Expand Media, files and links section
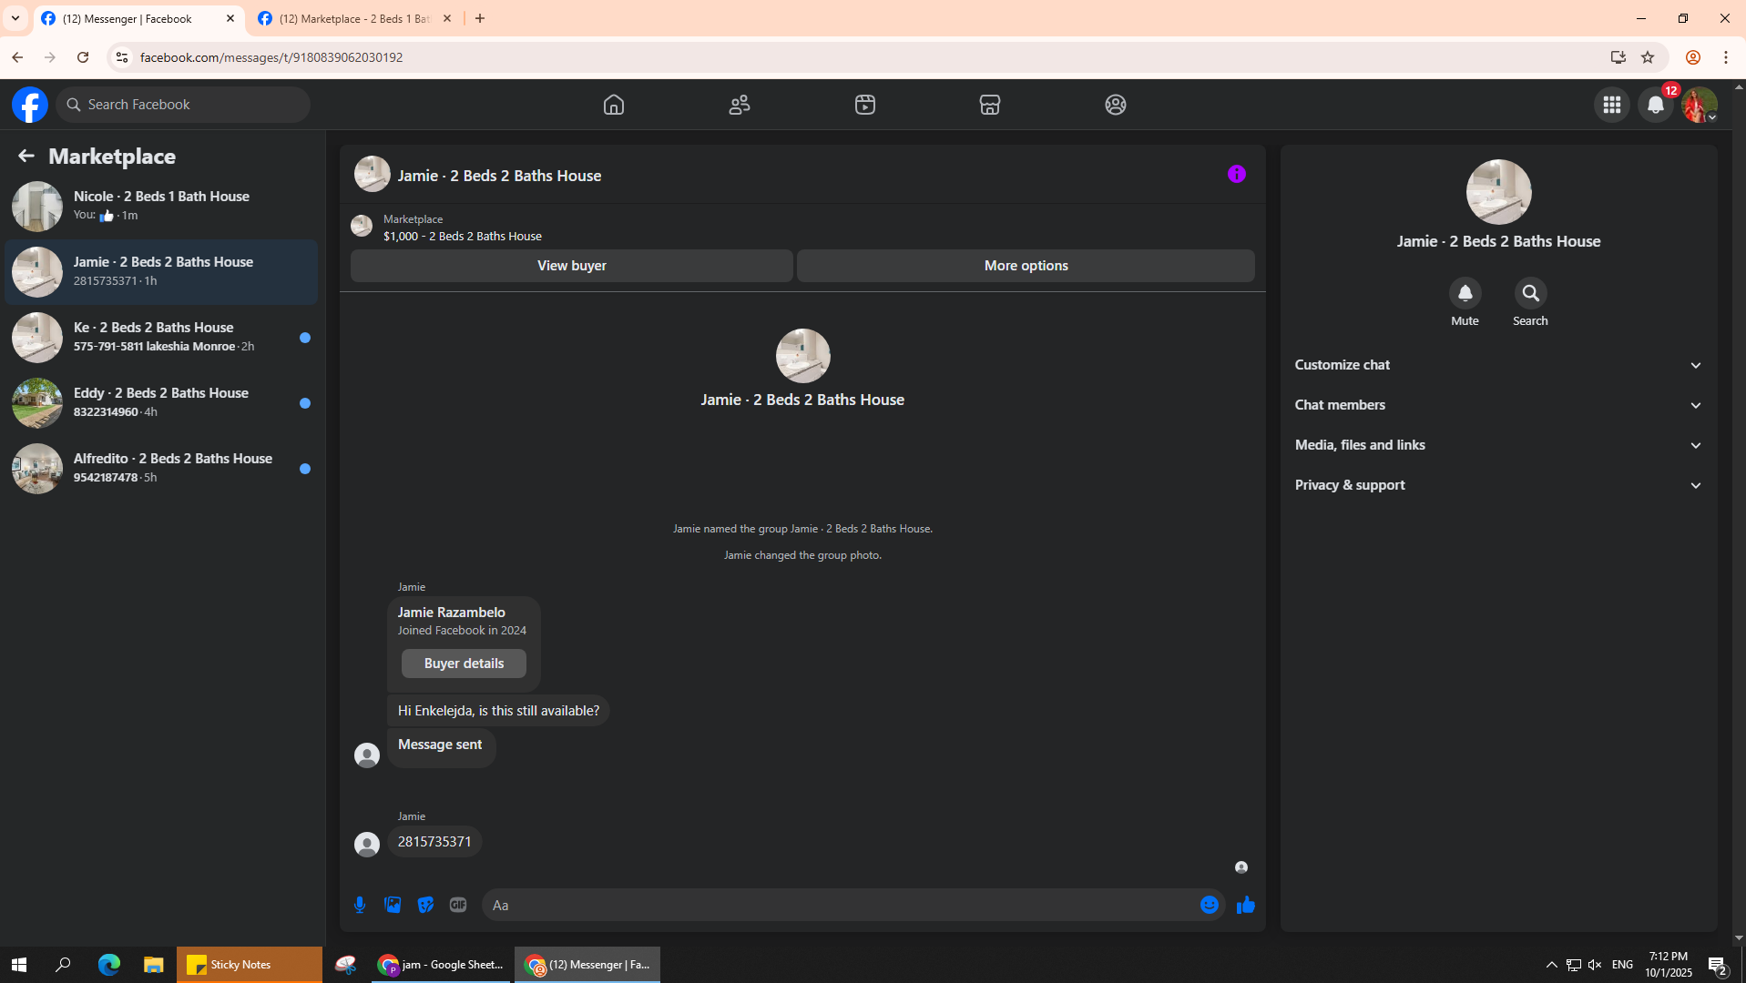The height and width of the screenshot is (983, 1746). pyautogui.click(x=1498, y=445)
